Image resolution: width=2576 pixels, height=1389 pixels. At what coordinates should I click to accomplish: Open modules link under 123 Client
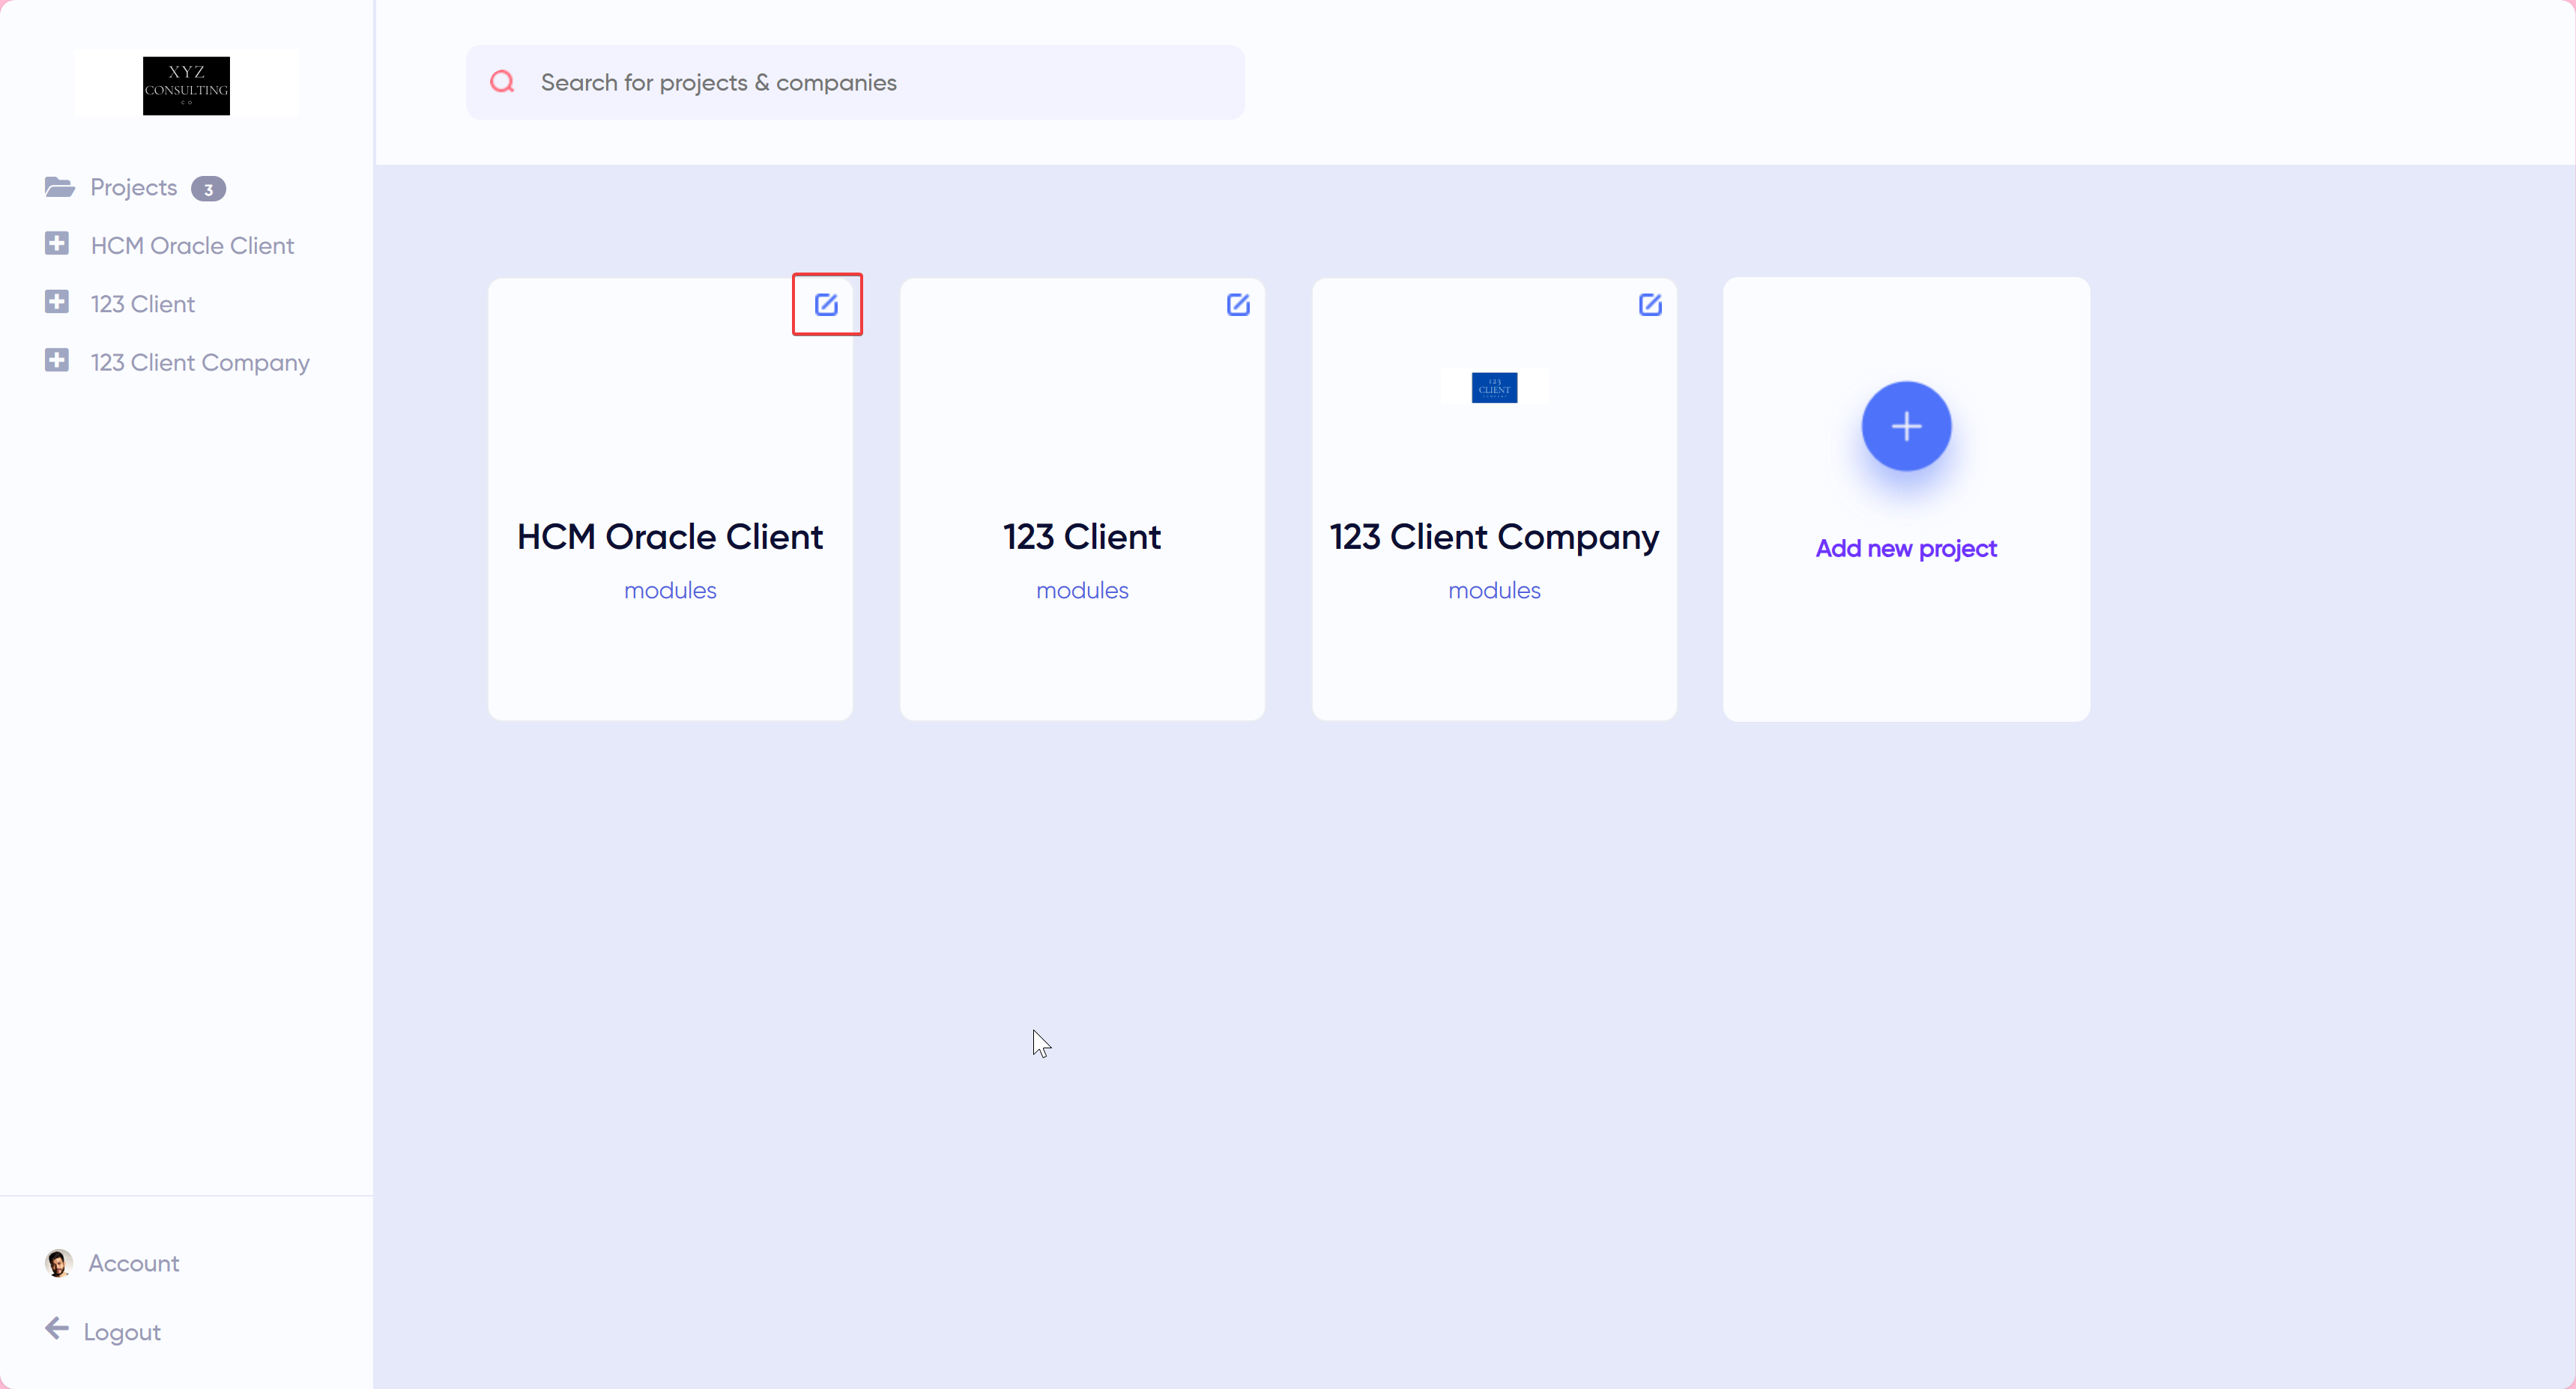1082,591
